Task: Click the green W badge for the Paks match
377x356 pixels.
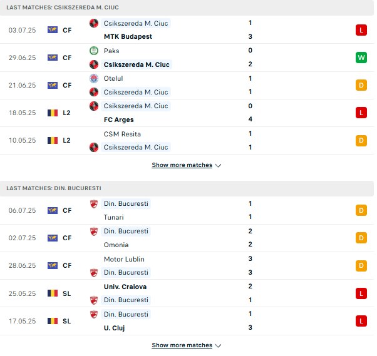Action: (361, 58)
